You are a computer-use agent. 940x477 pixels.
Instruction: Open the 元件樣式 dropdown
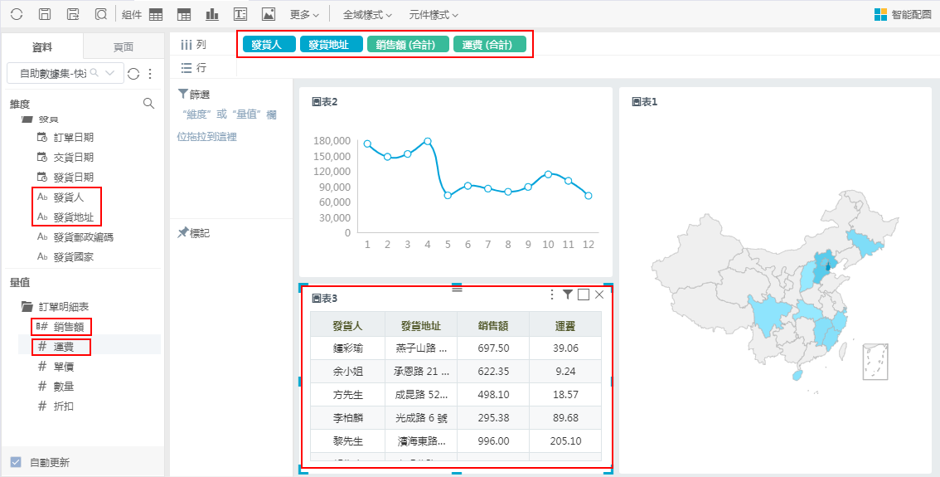coord(433,15)
